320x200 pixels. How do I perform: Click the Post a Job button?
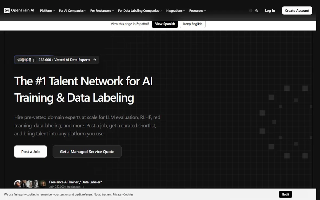tap(30, 151)
